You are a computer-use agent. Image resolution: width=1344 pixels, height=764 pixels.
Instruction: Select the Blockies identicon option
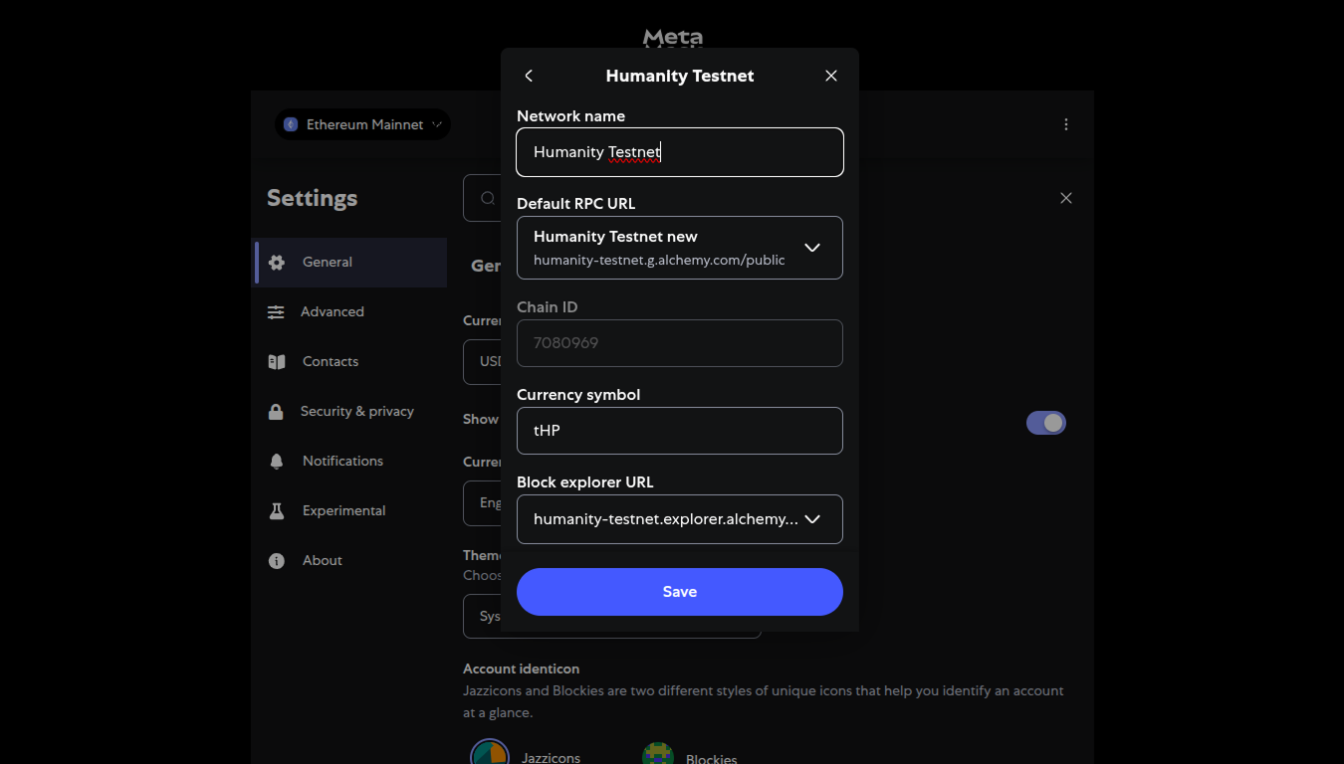point(658,755)
